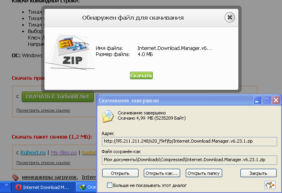Click the download complete folder icon
The height and width of the screenshot is (193, 282).
pos(108,116)
